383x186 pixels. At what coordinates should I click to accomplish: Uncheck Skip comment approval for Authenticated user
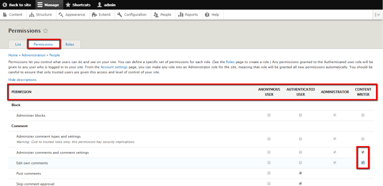pos(300,183)
